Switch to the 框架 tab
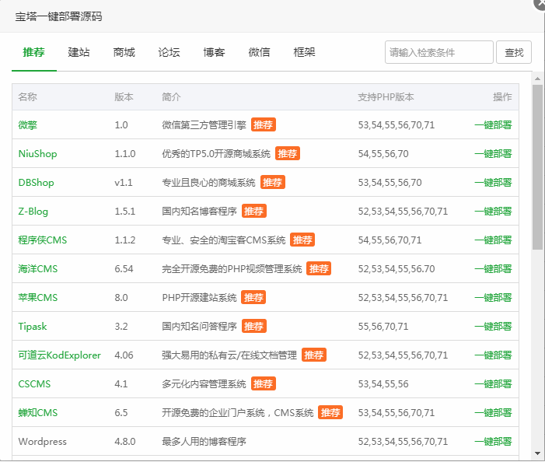Screen dimensions: 545x462 (304, 52)
